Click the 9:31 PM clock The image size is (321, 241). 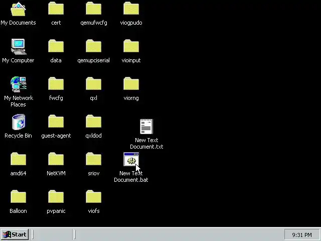click(x=302, y=235)
